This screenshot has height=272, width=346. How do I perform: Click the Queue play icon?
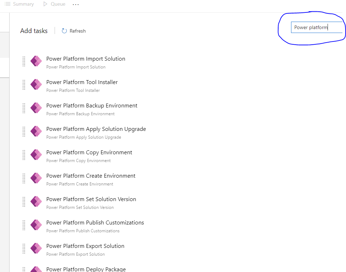[45, 4]
